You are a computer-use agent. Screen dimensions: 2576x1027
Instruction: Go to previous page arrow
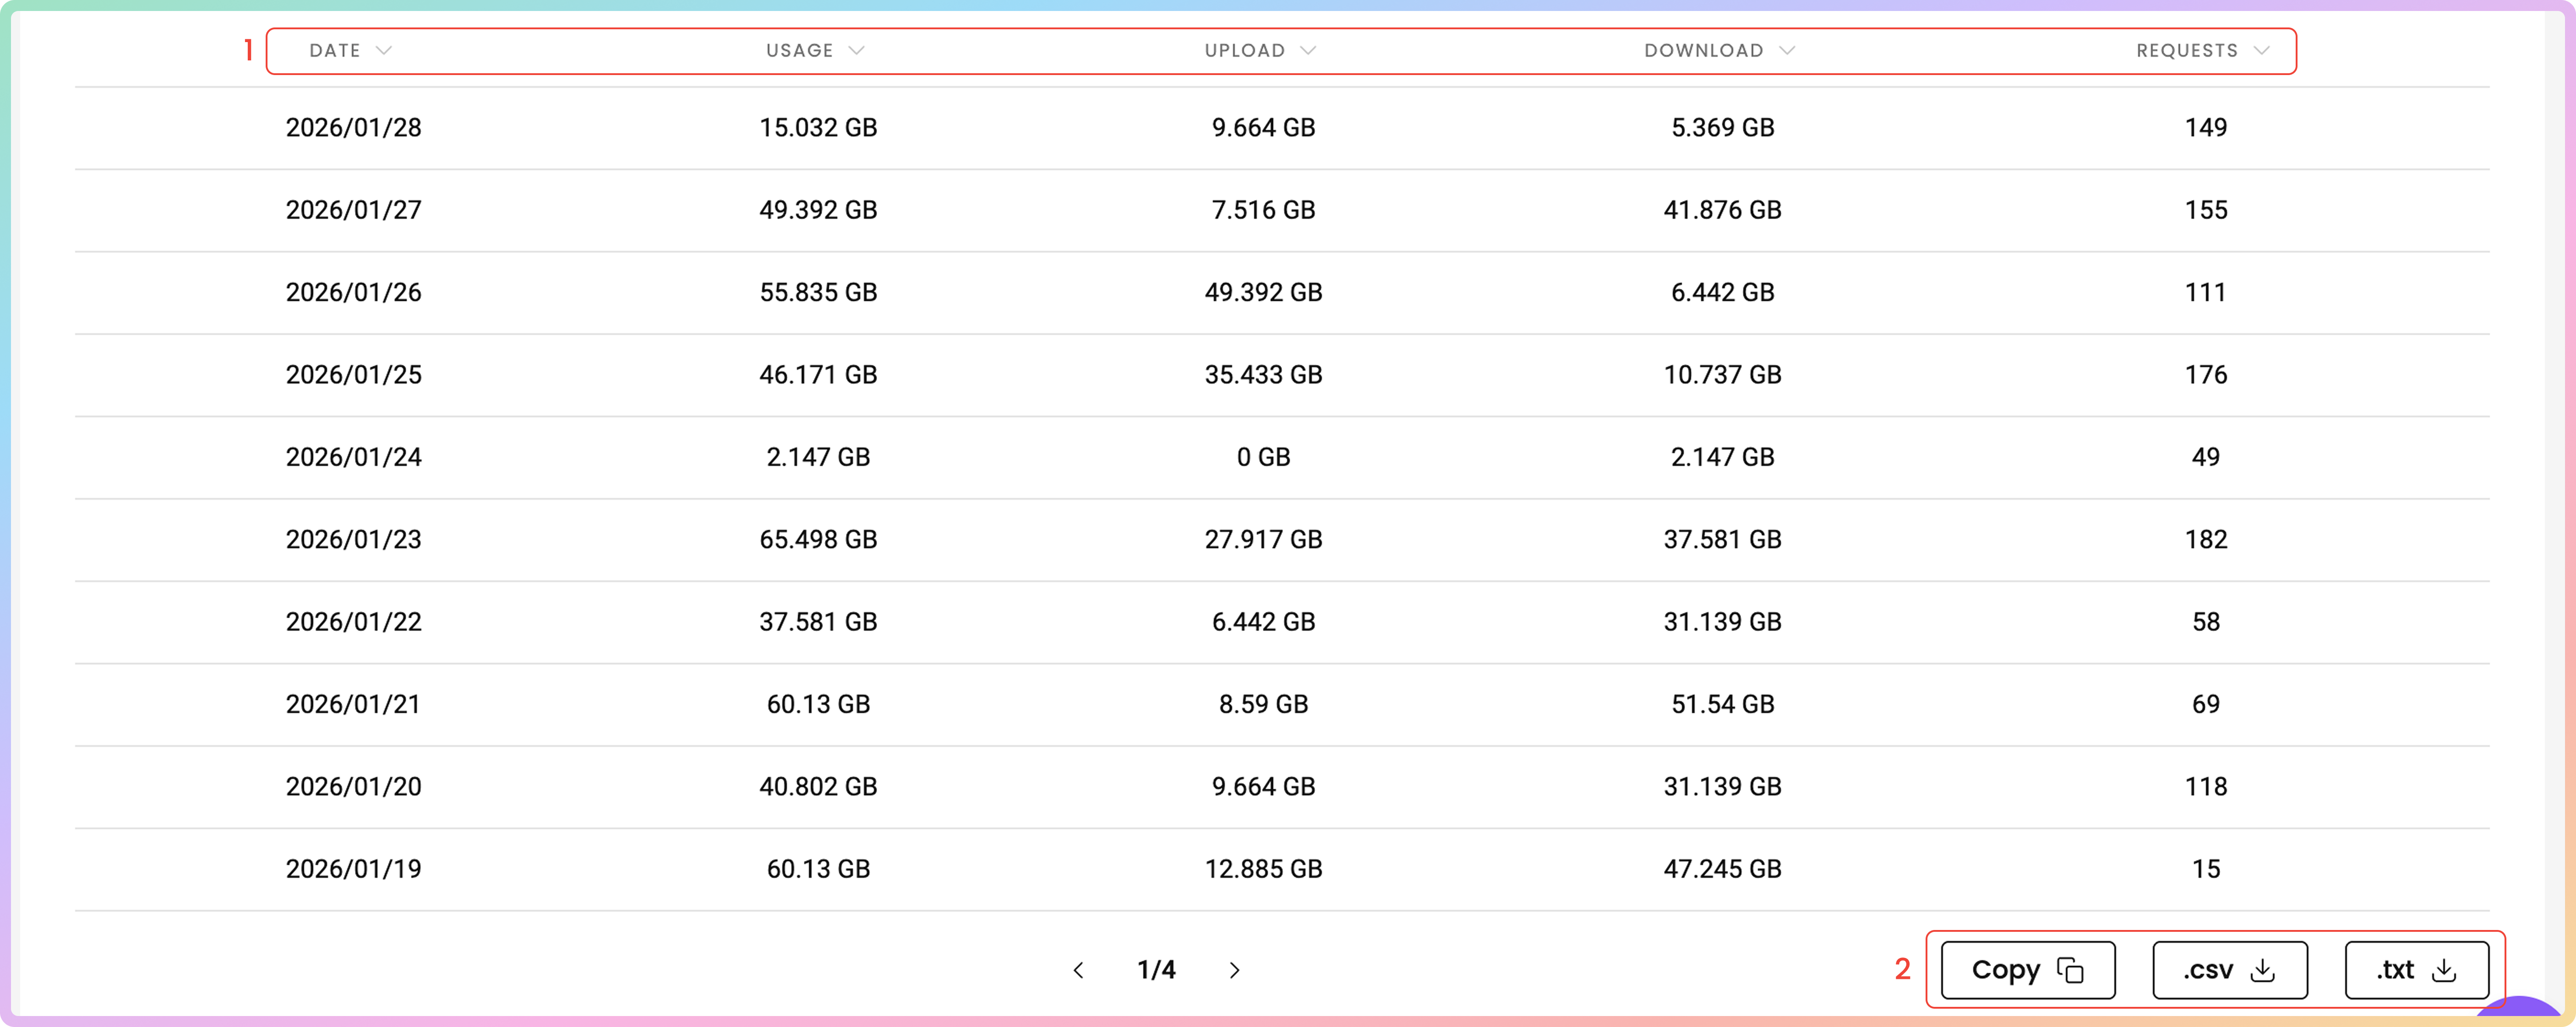[x=1078, y=970]
